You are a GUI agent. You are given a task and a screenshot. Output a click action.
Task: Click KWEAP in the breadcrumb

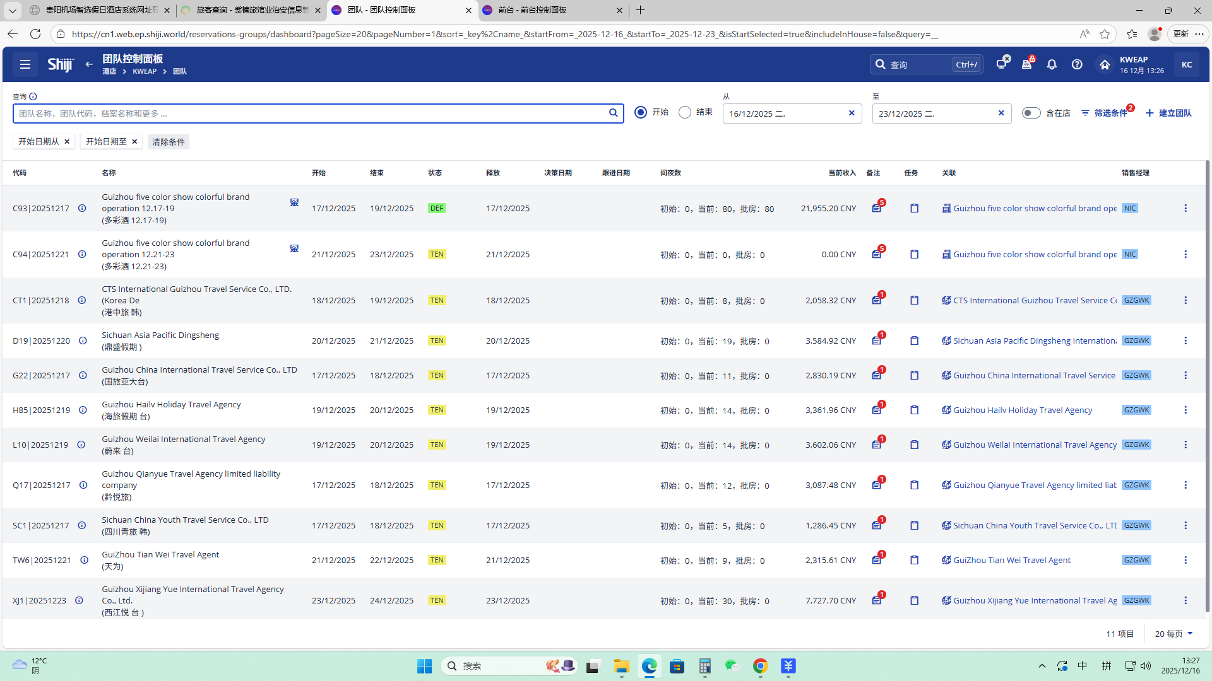tap(145, 71)
